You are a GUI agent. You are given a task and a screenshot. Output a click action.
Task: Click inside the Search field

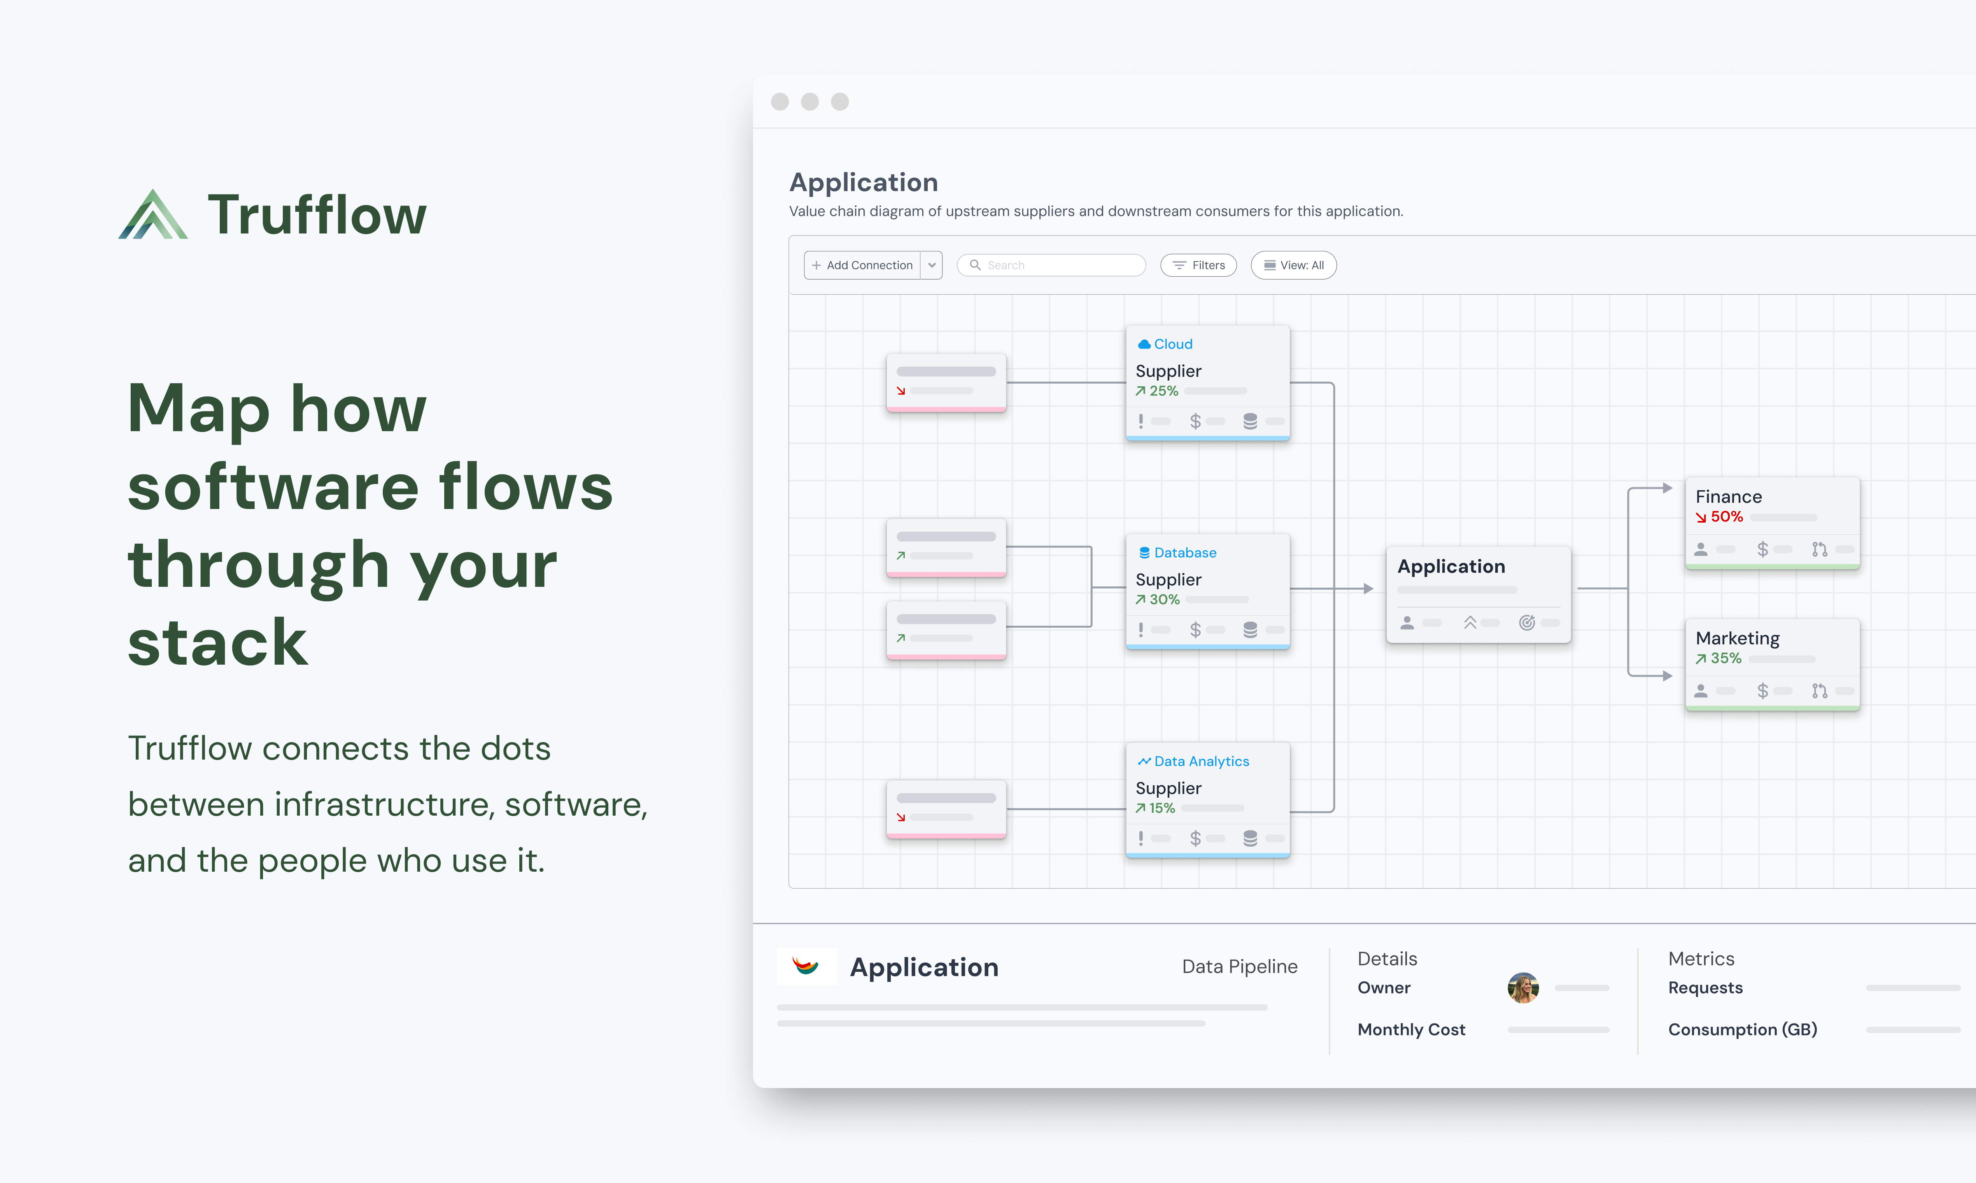1060,265
